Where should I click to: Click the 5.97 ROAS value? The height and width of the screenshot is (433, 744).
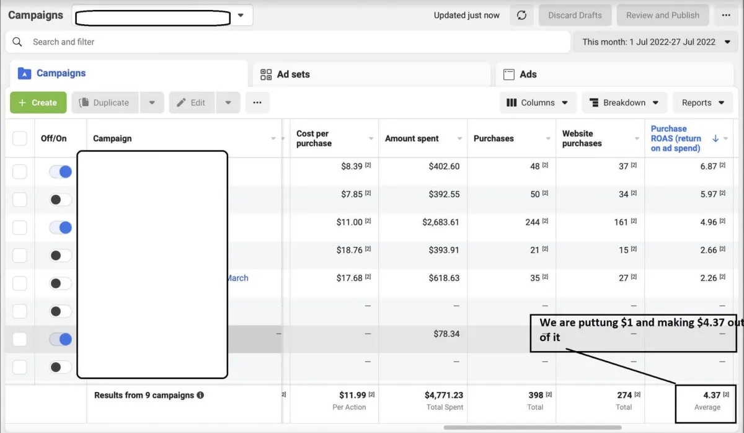click(x=708, y=194)
